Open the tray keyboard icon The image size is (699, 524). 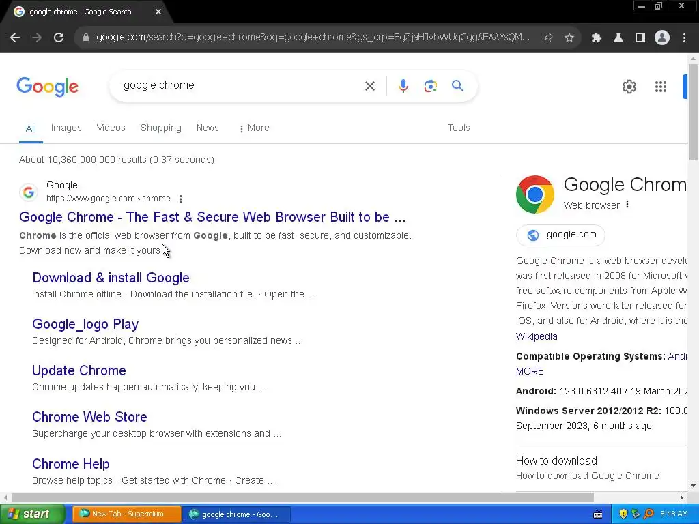[598, 514]
